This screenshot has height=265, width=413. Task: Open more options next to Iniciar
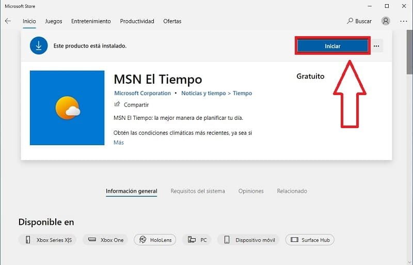tap(376, 46)
